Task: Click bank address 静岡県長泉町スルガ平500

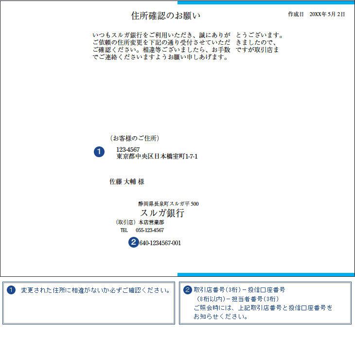Action: 168,204
